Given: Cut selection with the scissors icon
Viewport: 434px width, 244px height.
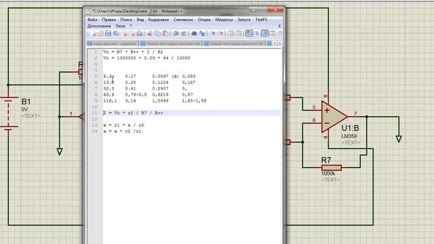Looking at the screenshot, I should pyautogui.click(x=149, y=33).
